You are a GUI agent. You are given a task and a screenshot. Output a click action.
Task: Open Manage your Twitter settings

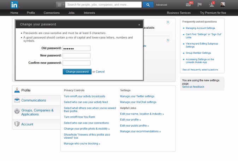pyautogui.click(x=137, y=96)
